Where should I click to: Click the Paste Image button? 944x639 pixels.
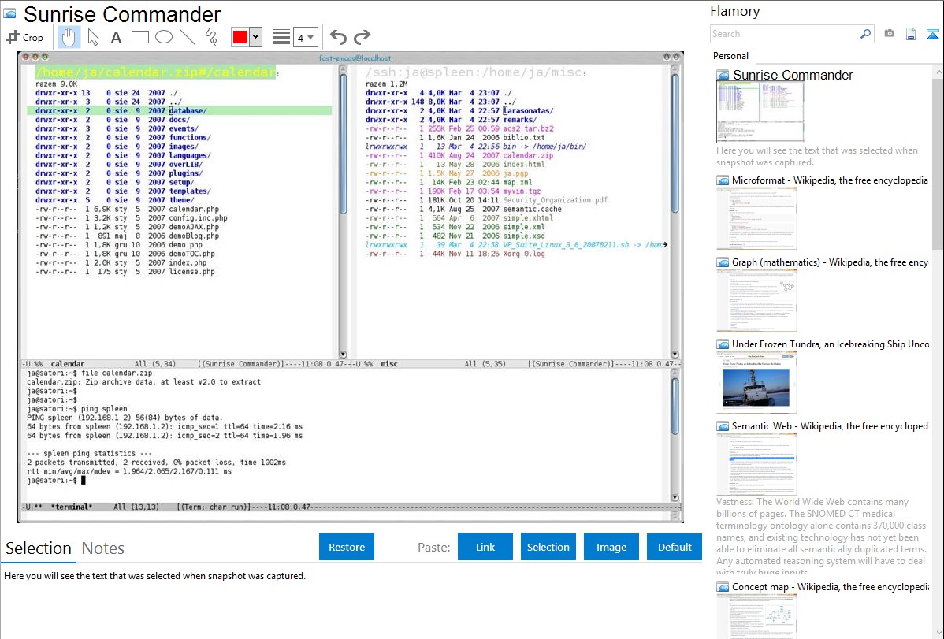(611, 547)
